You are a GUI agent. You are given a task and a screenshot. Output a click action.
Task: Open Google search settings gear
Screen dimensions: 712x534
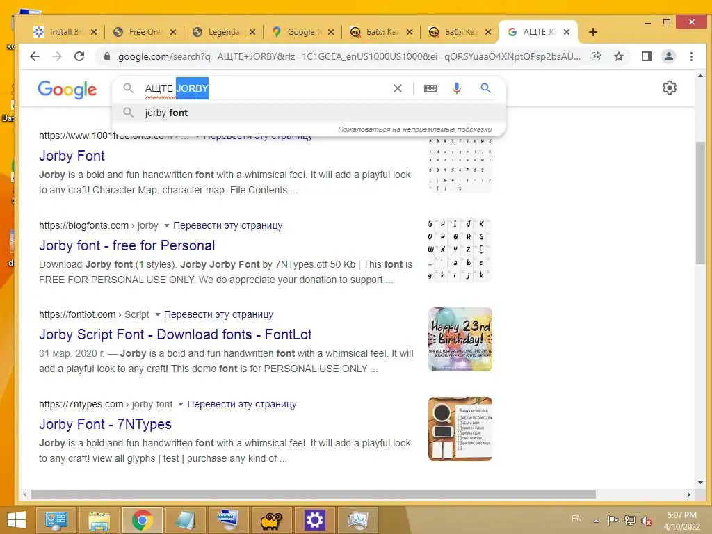tap(670, 88)
